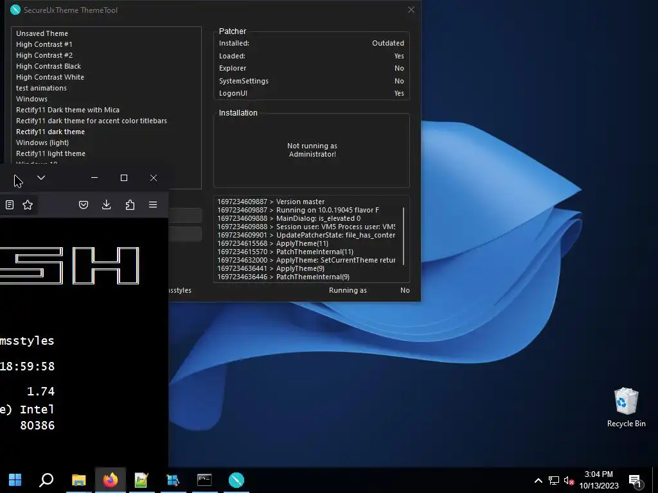Select Rectify11 Dark theme with Mica

click(67, 109)
